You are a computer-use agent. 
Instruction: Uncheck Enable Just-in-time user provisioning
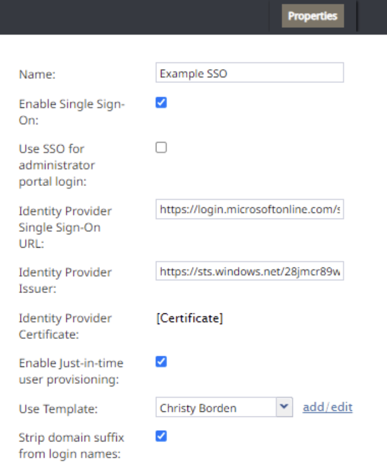point(161,362)
